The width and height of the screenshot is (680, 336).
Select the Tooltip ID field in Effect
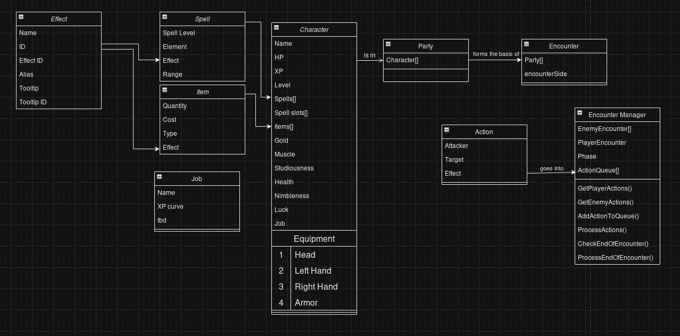pos(32,102)
